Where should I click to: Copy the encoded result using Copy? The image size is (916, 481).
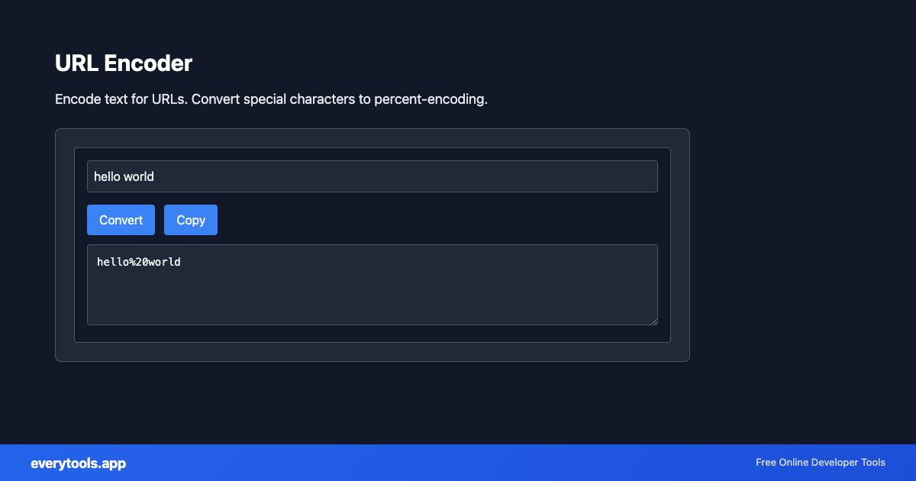tap(190, 220)
